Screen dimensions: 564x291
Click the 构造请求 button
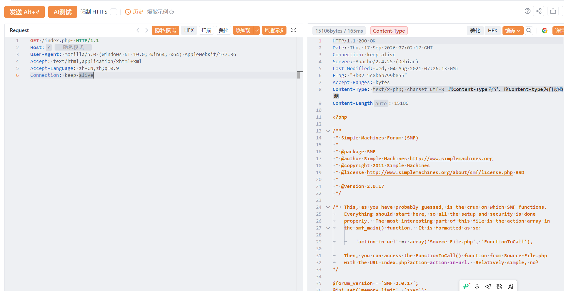point(274,30)
